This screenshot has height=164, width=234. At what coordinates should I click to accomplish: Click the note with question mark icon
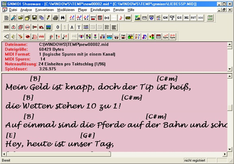65,37
